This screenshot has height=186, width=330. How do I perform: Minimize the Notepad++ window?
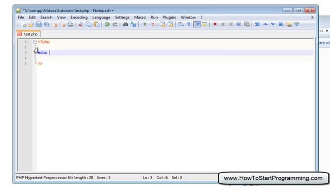(x=287, y=10)
